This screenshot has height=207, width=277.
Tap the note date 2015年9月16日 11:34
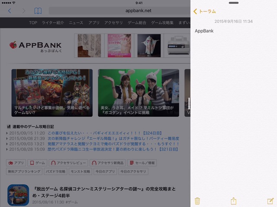pos(234,22)
